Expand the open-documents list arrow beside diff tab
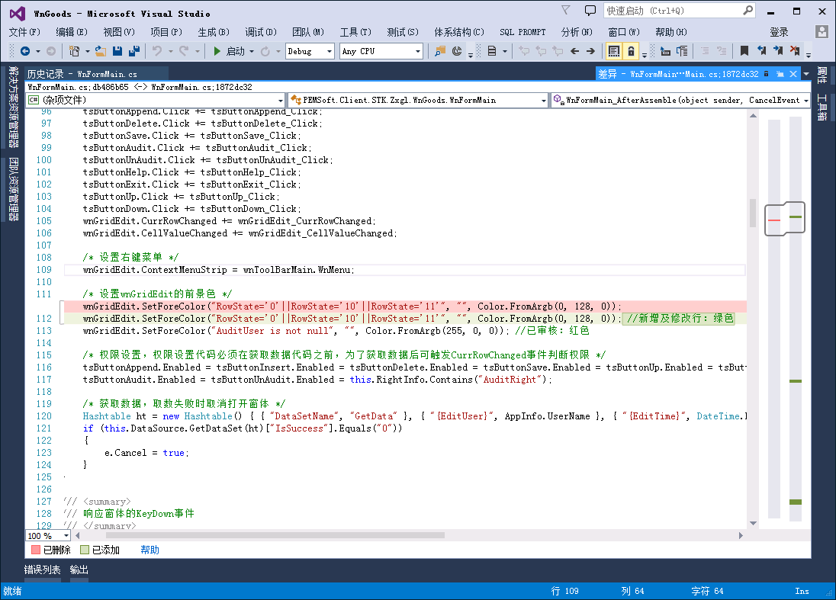Screen dimensions: 836x600 pos(806,74)
